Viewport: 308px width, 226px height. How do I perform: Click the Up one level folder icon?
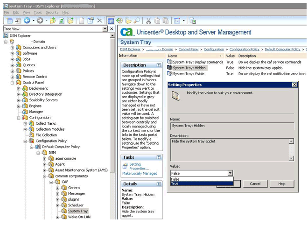pyautogui.click(x=53, y=21)
